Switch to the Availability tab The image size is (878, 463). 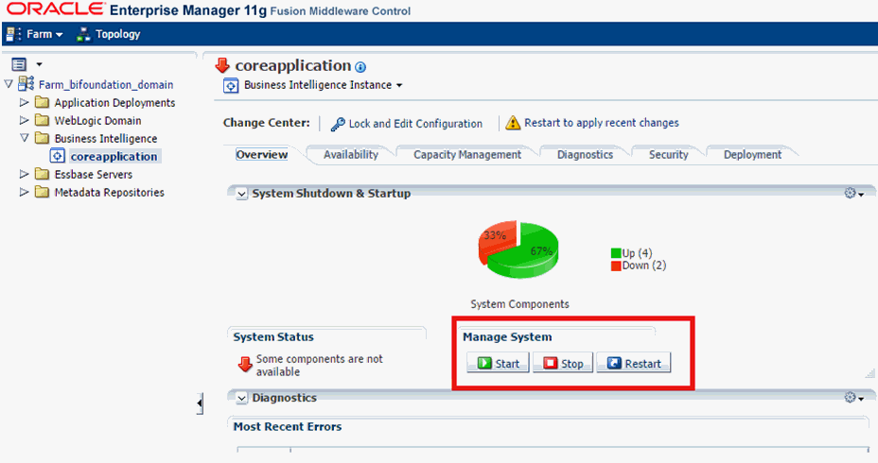[351, 155]
